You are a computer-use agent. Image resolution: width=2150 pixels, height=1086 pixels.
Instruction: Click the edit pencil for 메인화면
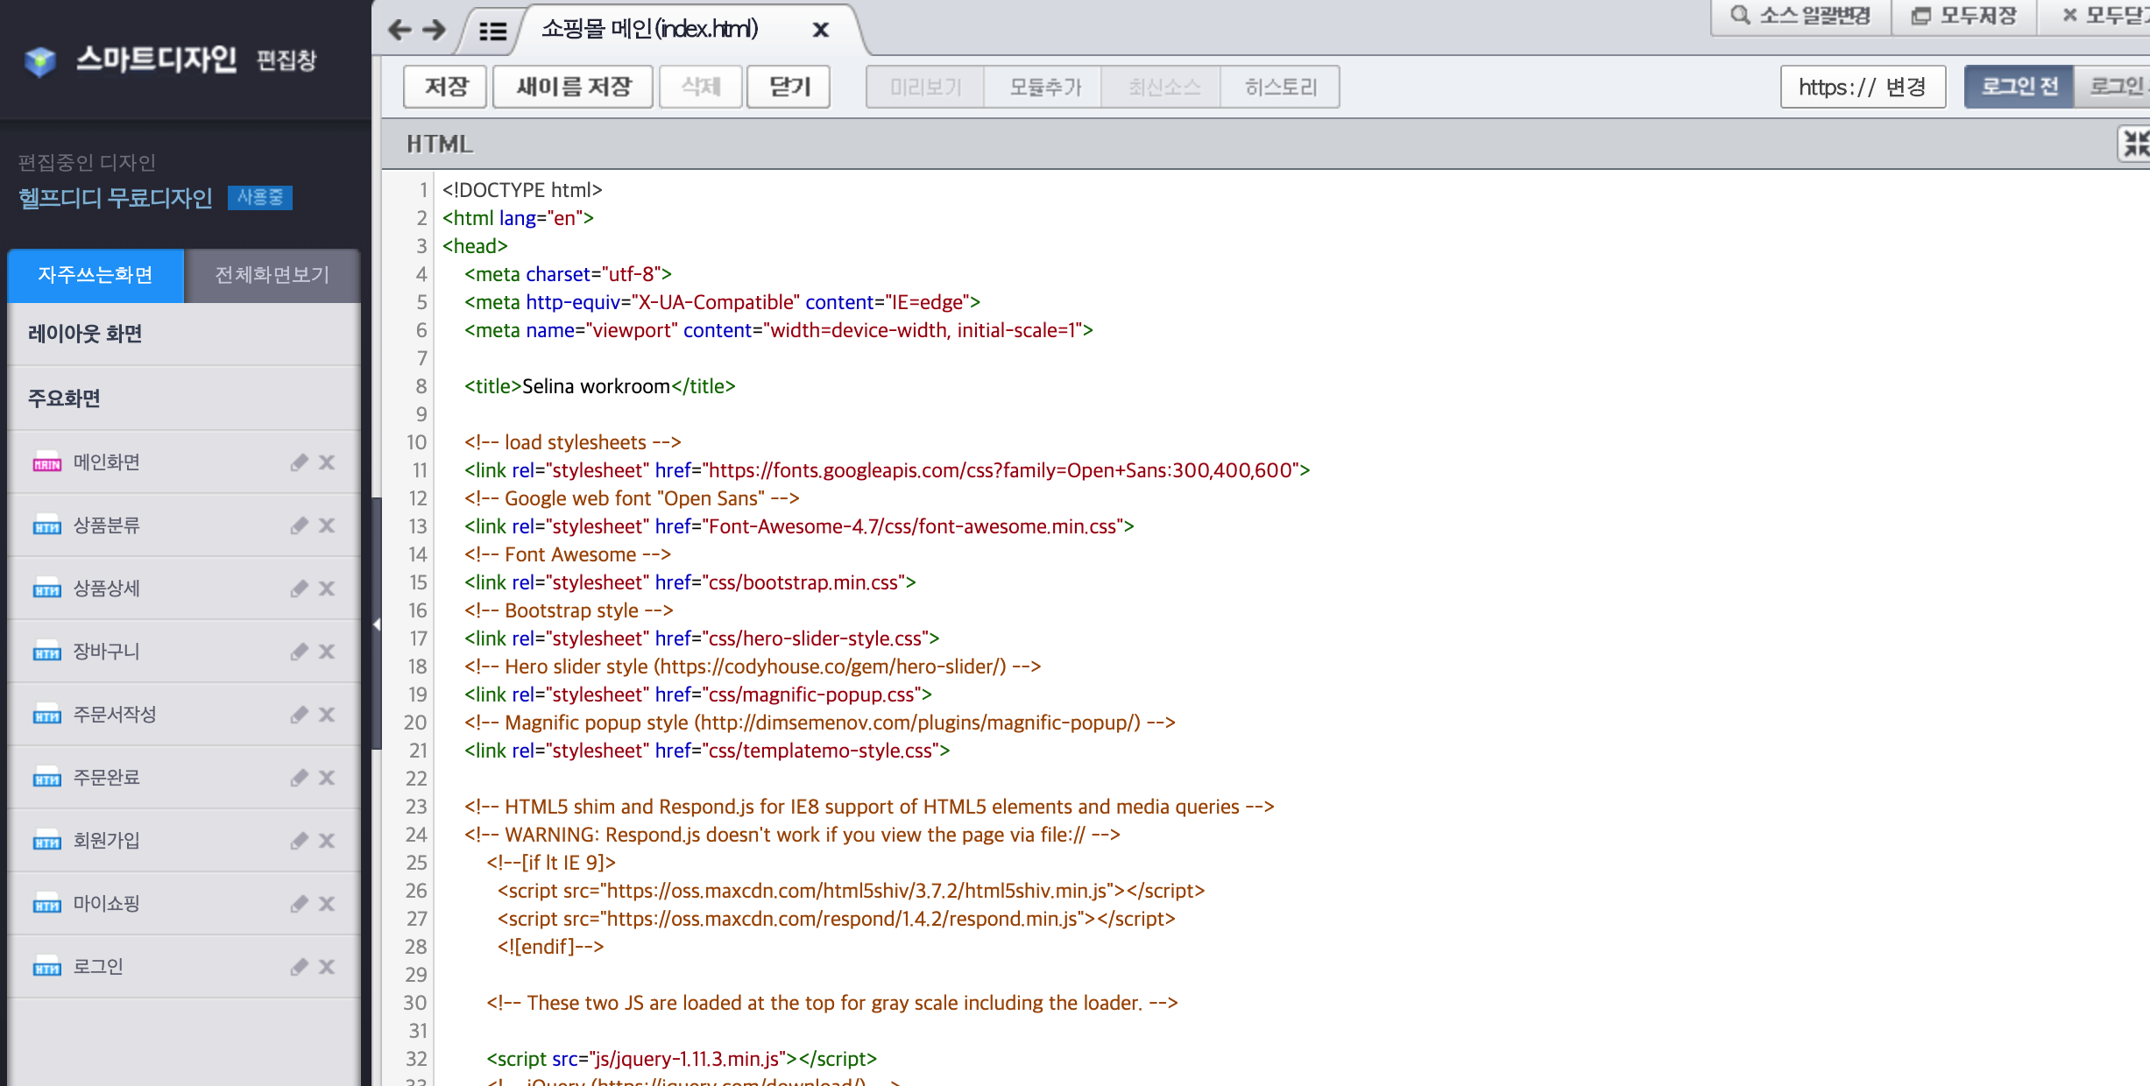coord(300,462)
